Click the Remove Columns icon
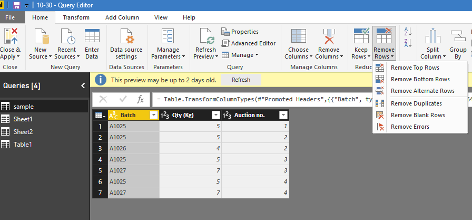The width and height of the screenshot is (472, 220). [329, 36]
